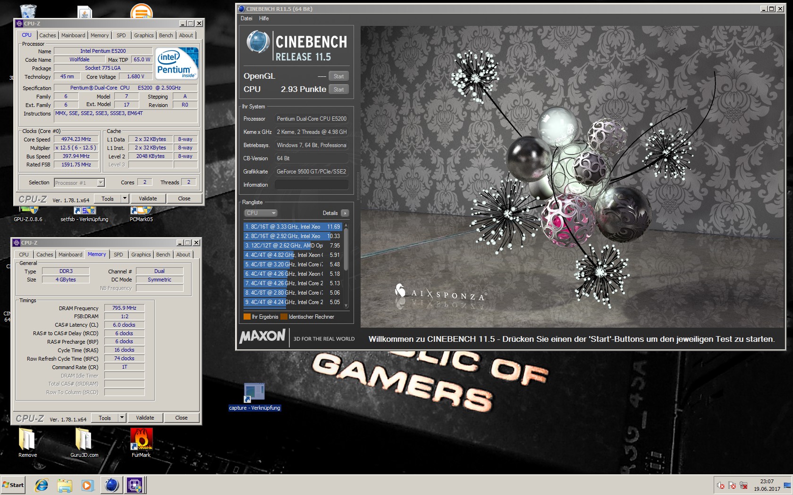Image resolution: width=793 pixels, height=495 pixels.
Task: Select Recycle Bin icon on desktop
Action: click(x=28, y=10)
